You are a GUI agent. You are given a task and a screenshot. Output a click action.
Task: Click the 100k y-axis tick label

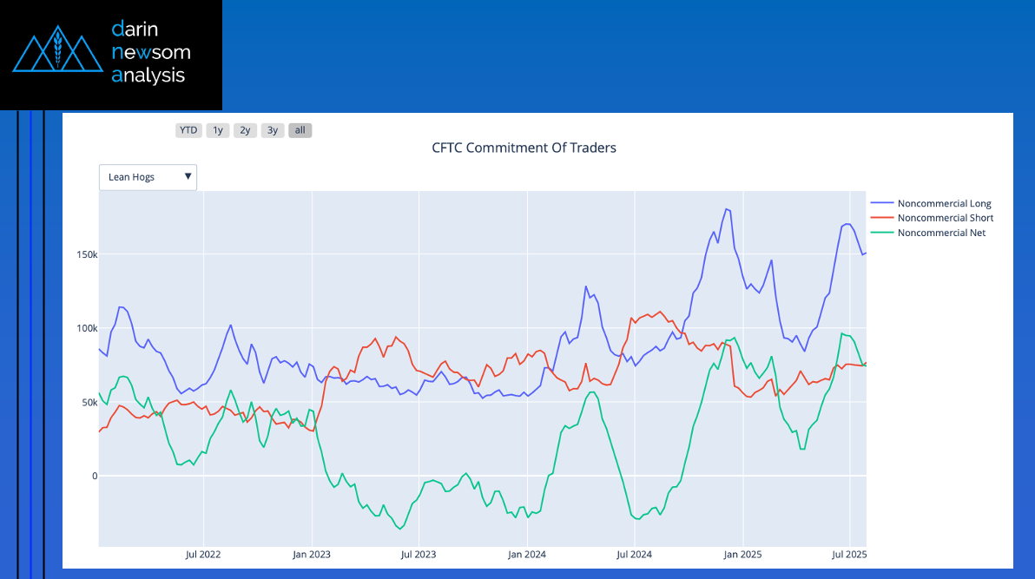(83, 328)
